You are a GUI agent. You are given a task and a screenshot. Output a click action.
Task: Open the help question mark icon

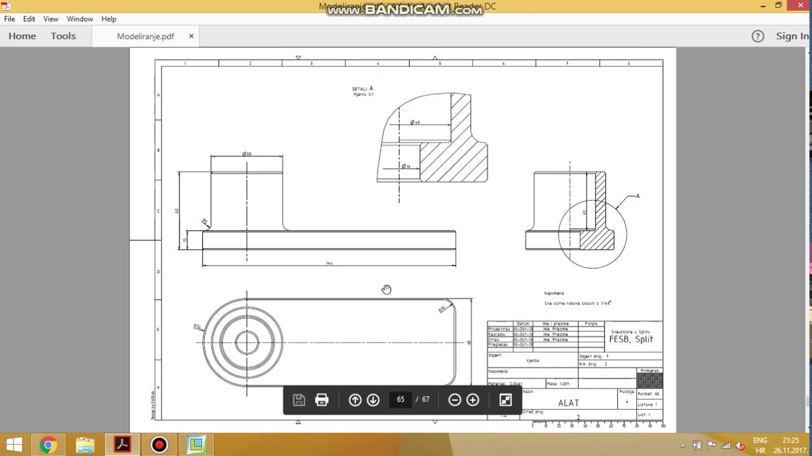pyautogui.click(x=757, y=36)
